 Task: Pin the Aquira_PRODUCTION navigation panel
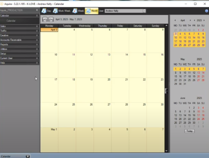click(37, 10)
